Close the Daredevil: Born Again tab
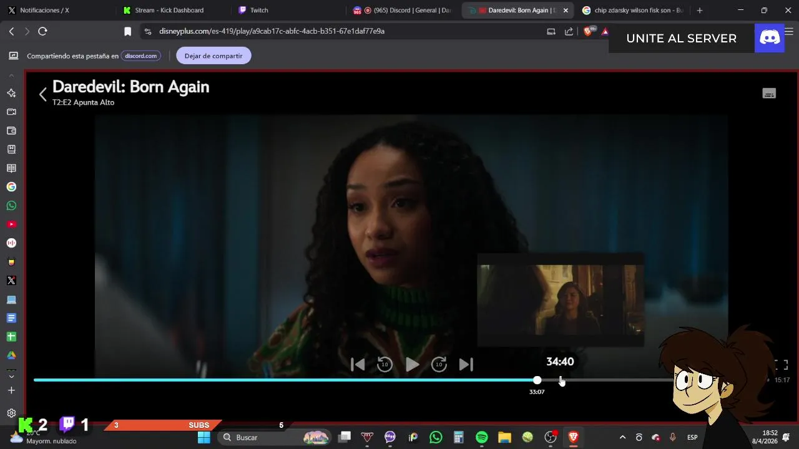Viewport: 799px width, 449px height. (x=566, y=10)
